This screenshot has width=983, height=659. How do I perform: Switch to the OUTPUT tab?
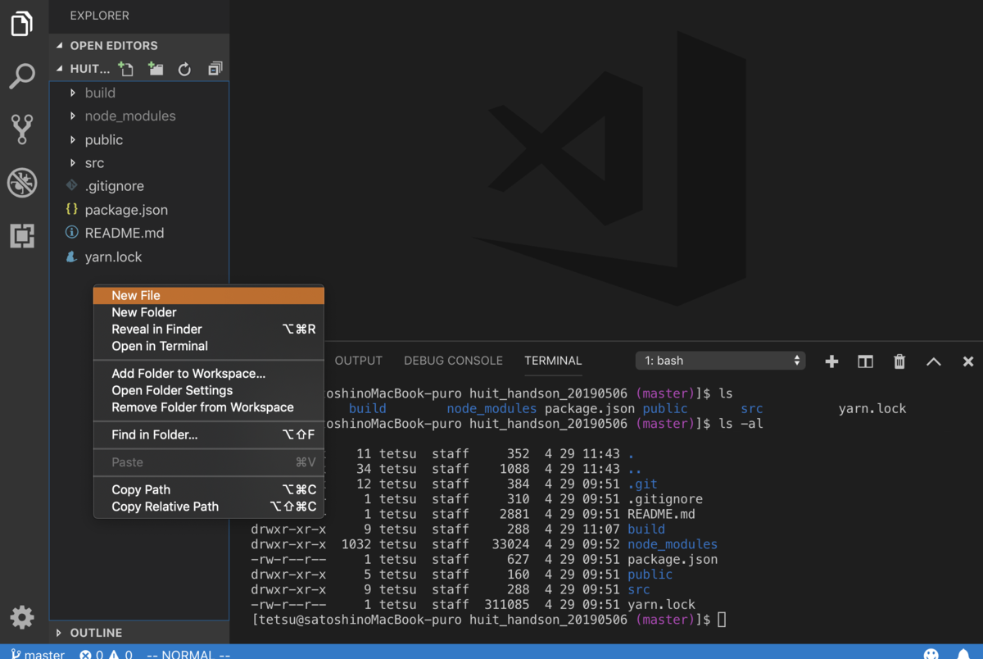pos(358,361)
